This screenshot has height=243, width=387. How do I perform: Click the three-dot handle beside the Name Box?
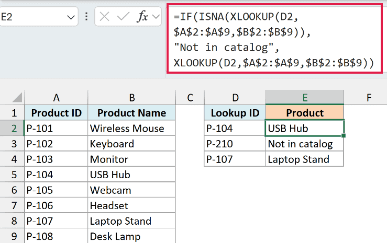(x=86, y=17)
